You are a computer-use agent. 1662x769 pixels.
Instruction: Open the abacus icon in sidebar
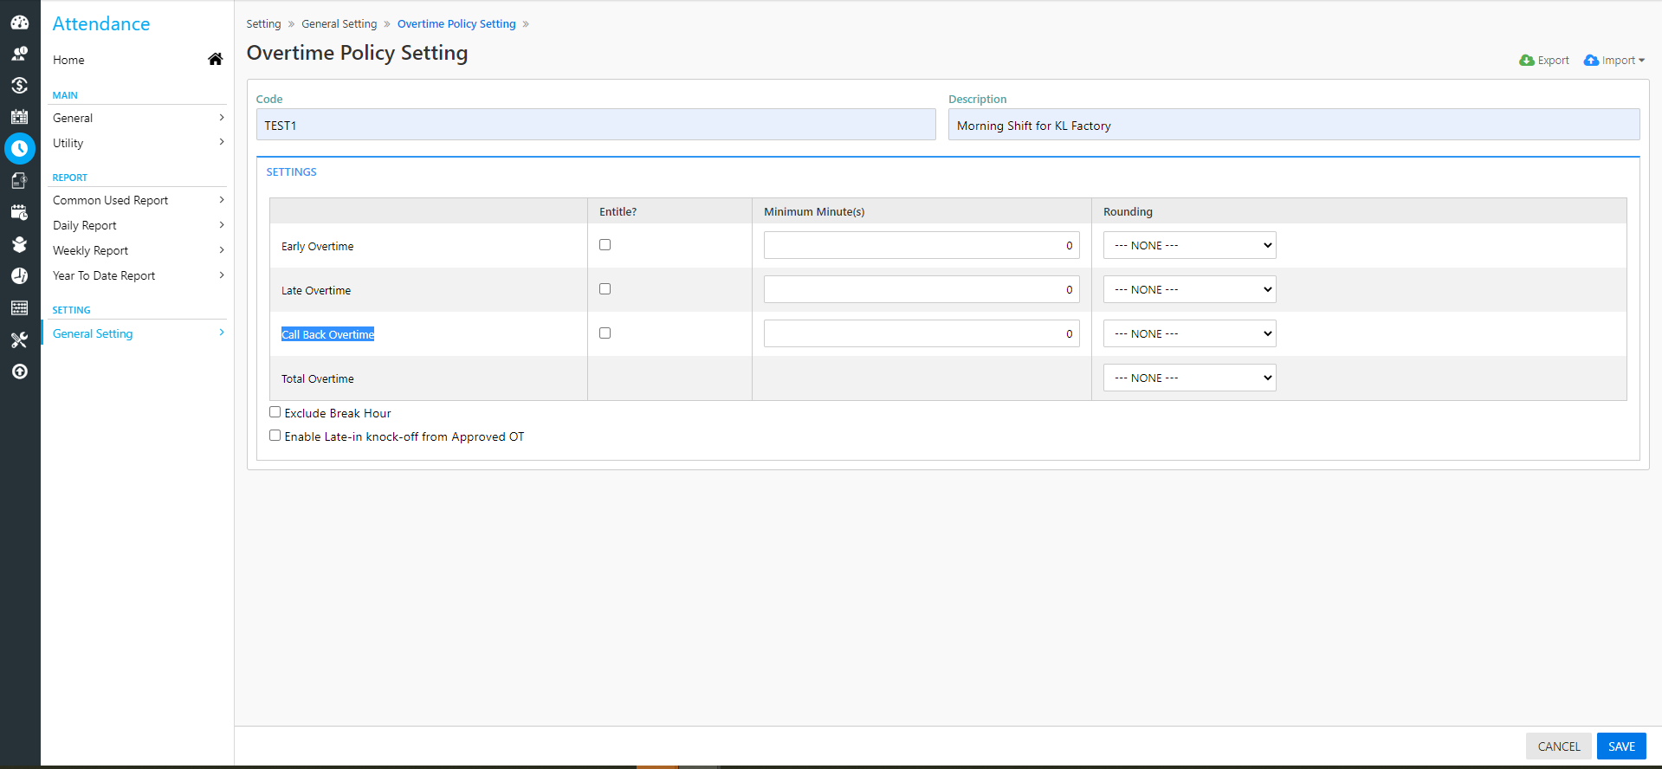point(19,307)
